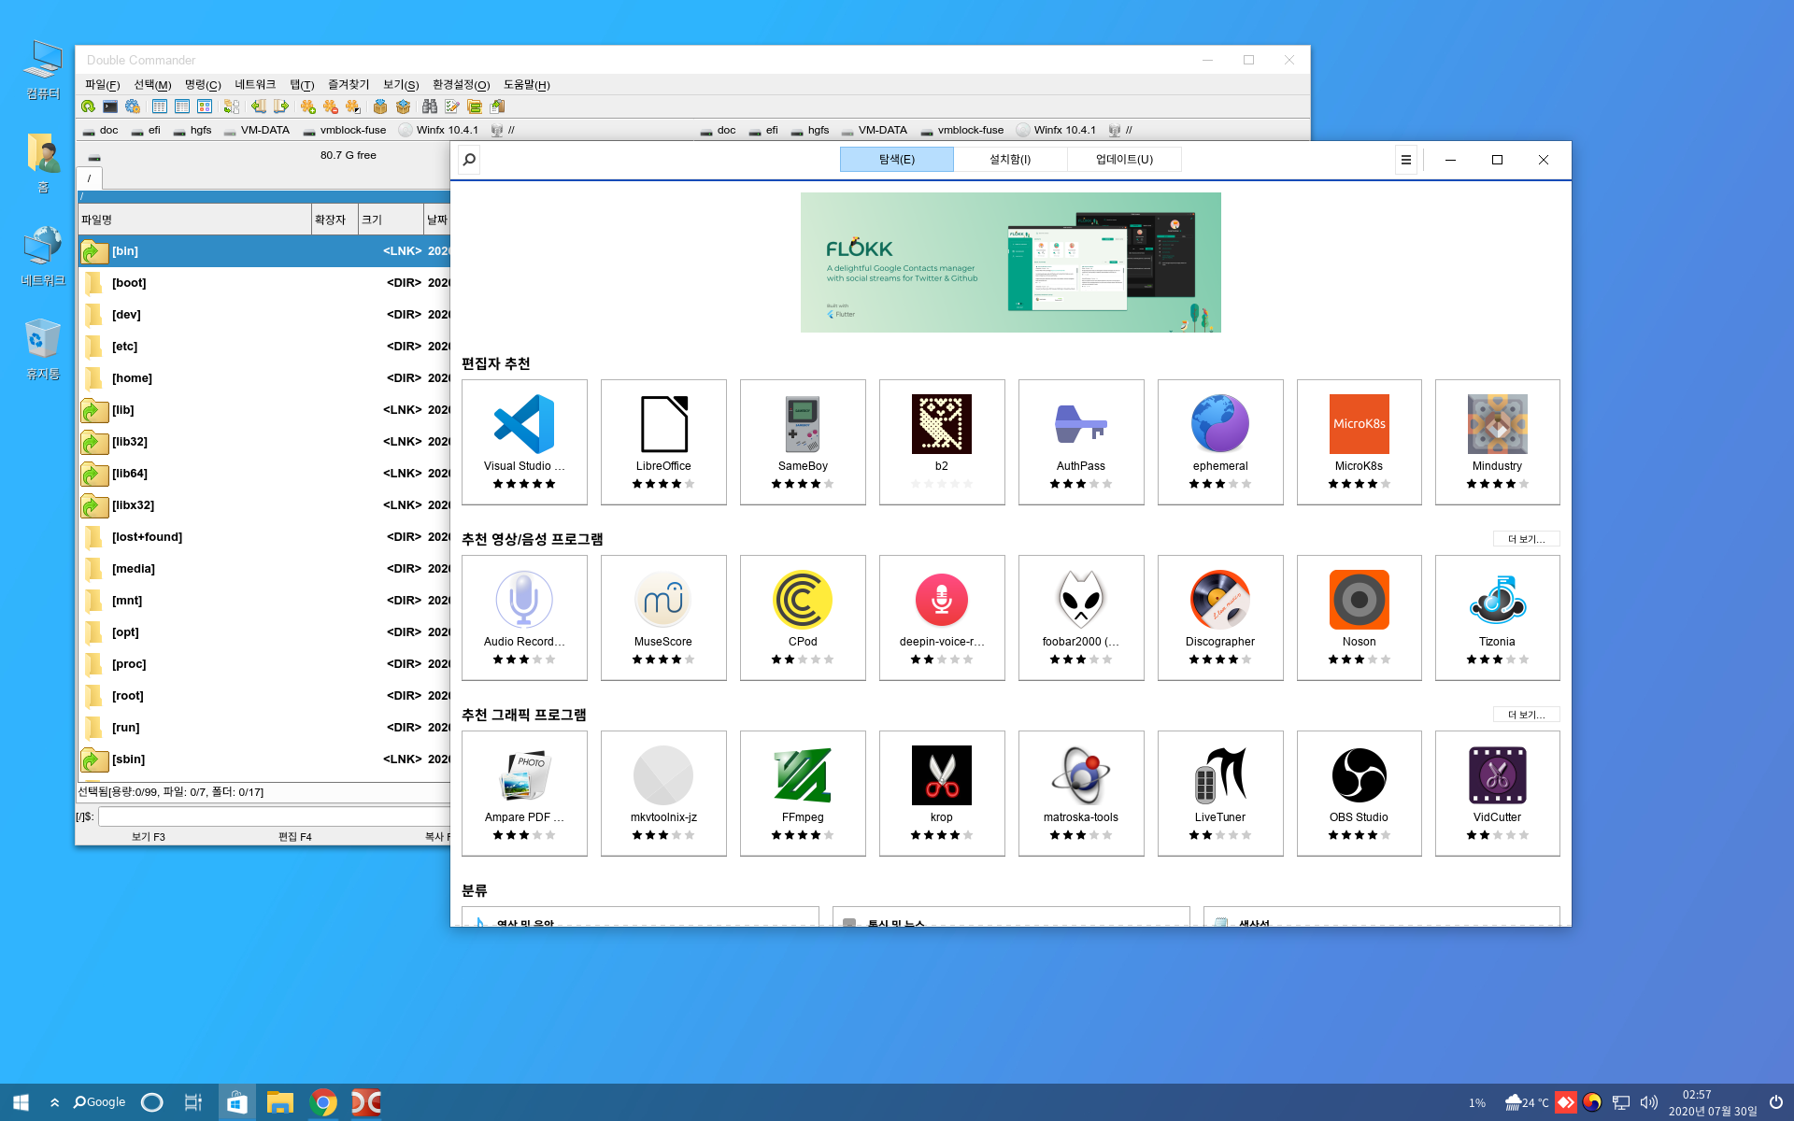Open the 환경설정(O) menu in Double Commander
This screenshot has height=1121, width=1794.
(x=461, y=85)
